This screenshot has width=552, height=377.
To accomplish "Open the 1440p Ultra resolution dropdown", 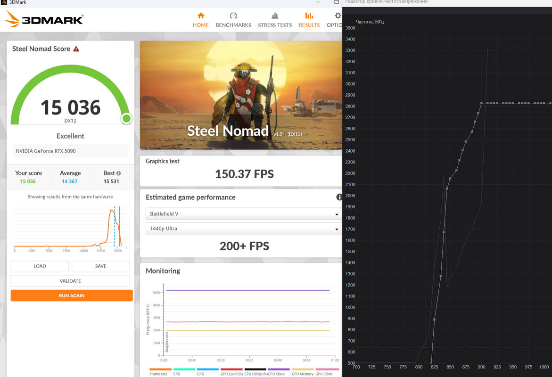I will [244, 229].
